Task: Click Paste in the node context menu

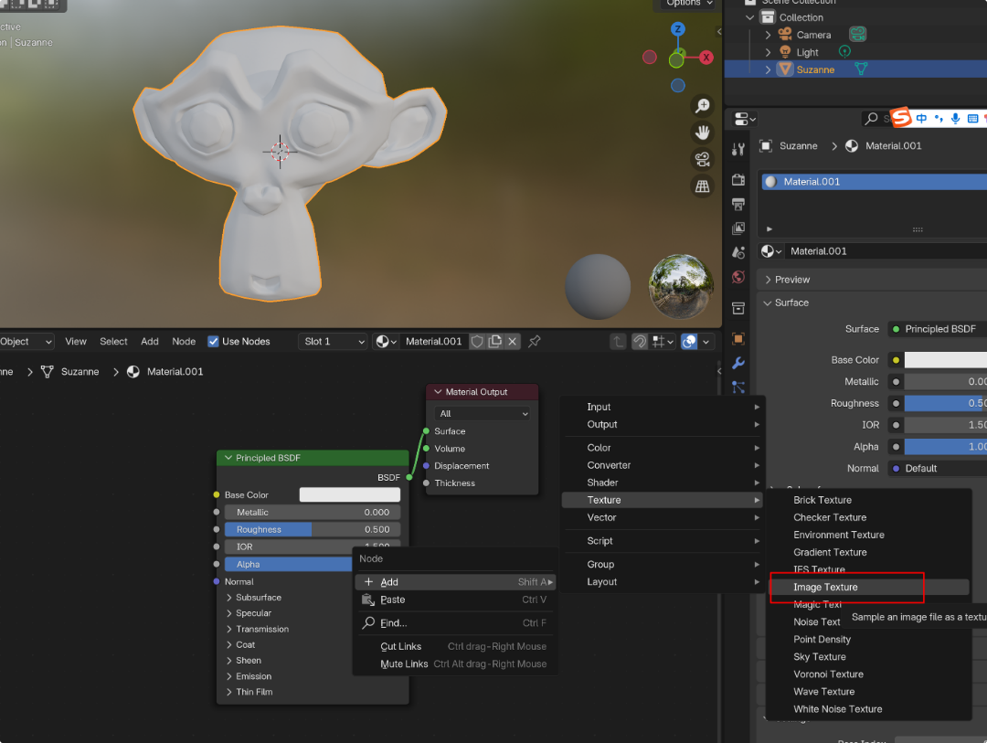Action: click(393, 600)
